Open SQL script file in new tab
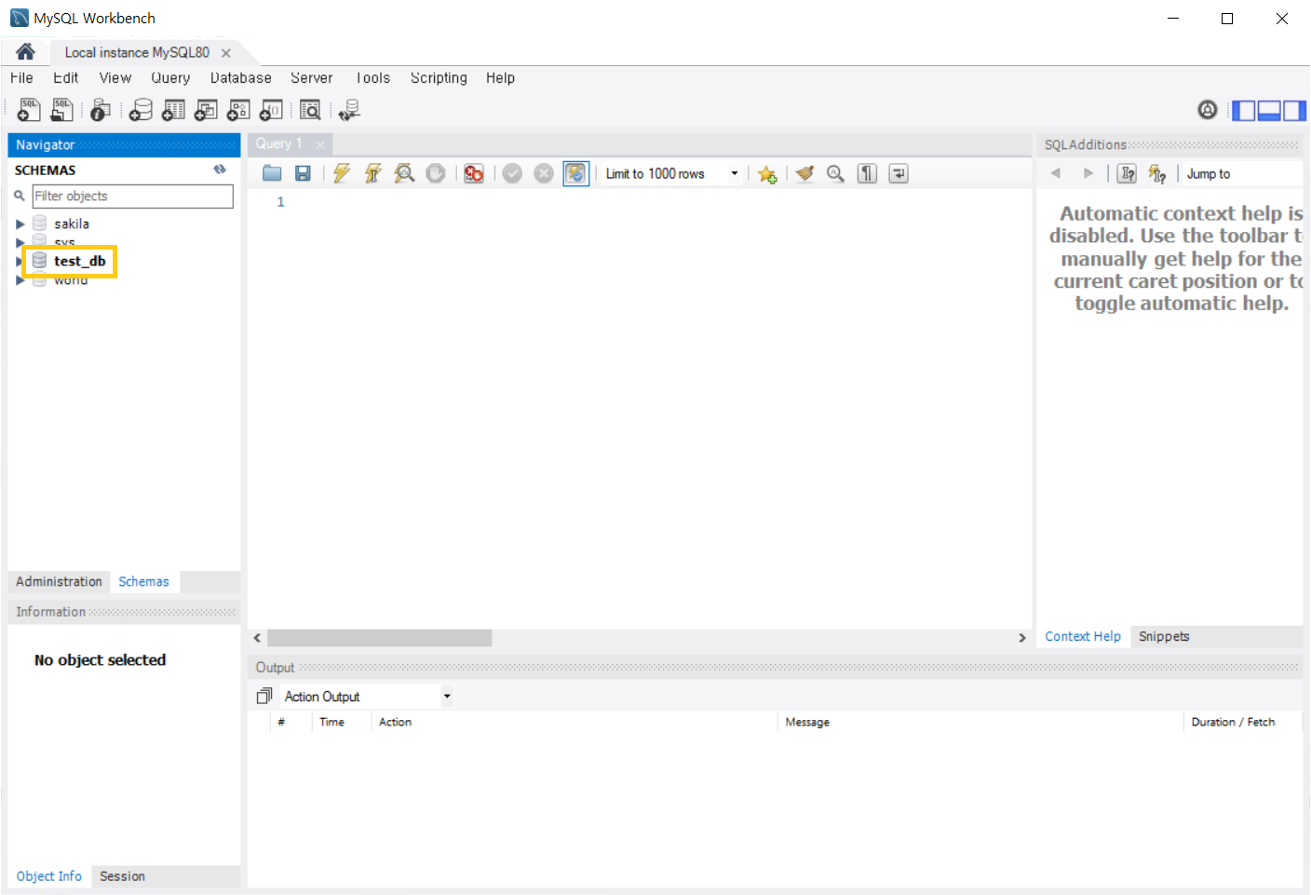The height and width of the screenshot is (895, 1311). click(x=61, y=110)
